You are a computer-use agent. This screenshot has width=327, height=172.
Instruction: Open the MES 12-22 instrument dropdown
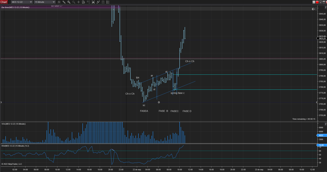click(x=22, y=2)
